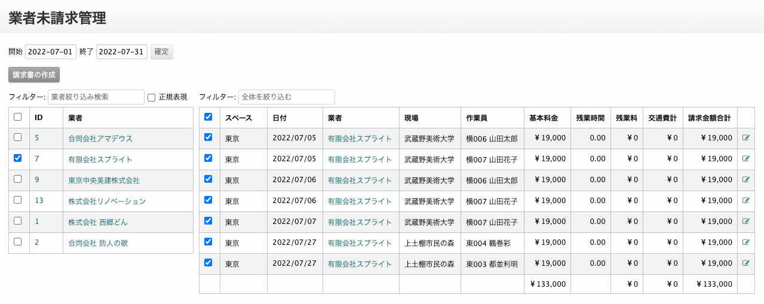Check the box for 合同会社アマデウス

coord(17,137)
